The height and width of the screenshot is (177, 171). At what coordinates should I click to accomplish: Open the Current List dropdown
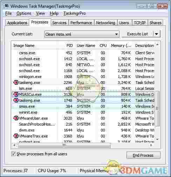[116, 34]
